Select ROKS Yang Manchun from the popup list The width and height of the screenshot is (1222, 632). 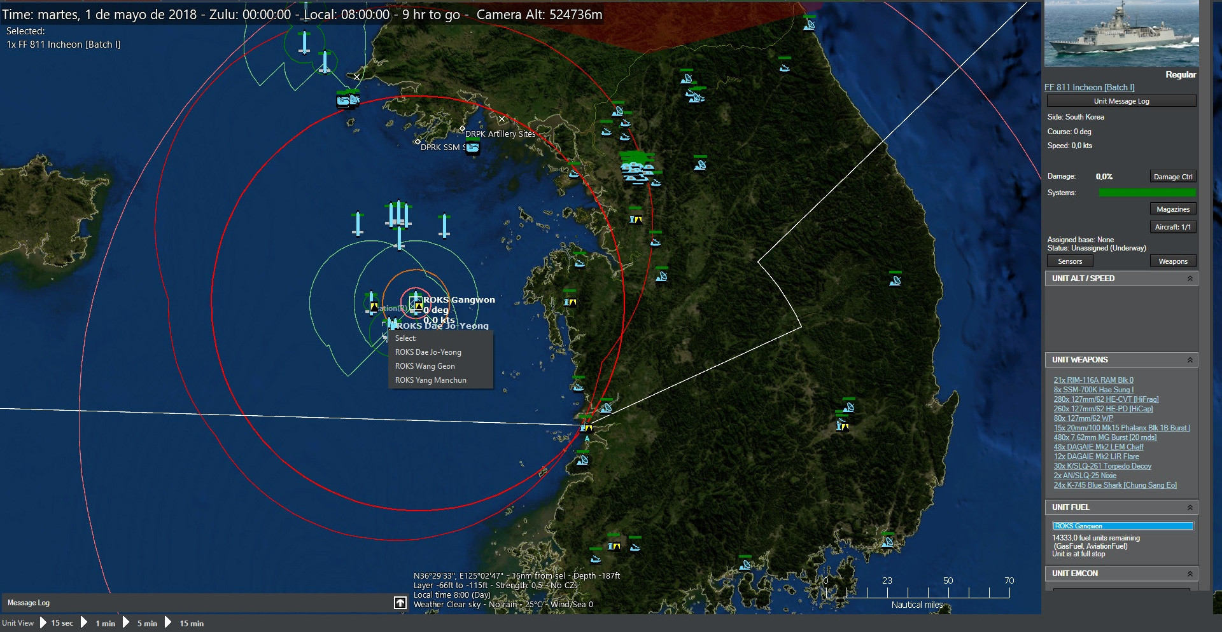coord(430,380)
